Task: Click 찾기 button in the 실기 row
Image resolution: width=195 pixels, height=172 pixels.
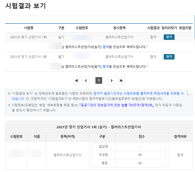Action: coord(169,37)
